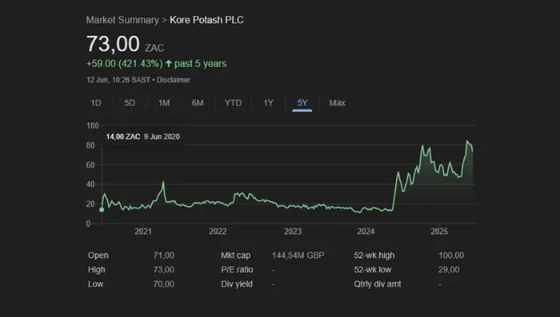
Task: Click the Mkt cap value 144,54M GBP
Action: pyautogui.click(x=298, y=256)
